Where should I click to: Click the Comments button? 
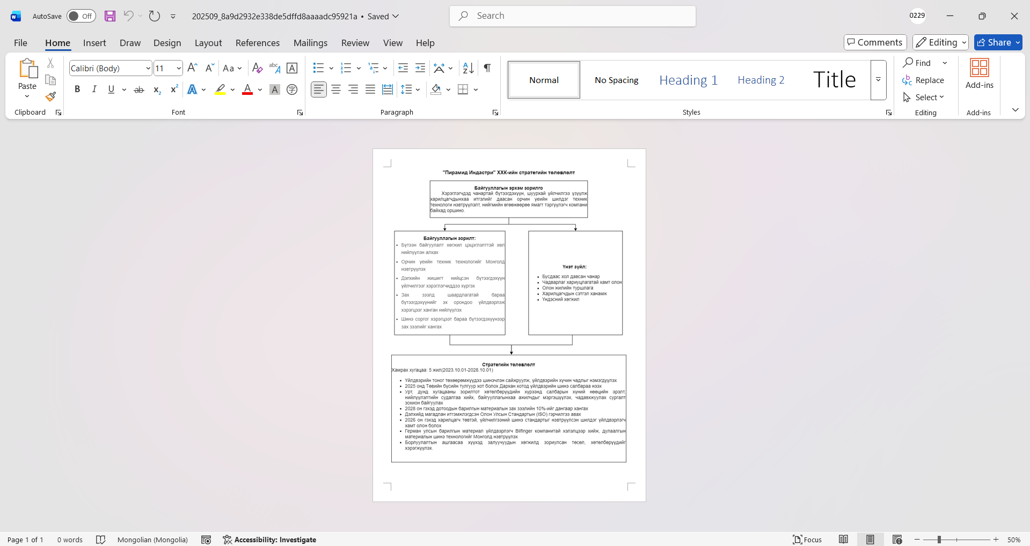(875, 42)
